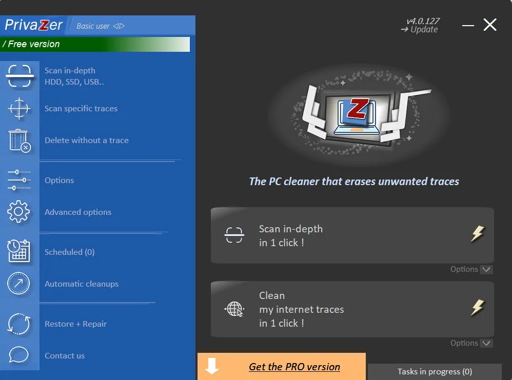512x380 pixels.
Task: Select Contact us in the sidebar
Action: click(x=65, y=355)
